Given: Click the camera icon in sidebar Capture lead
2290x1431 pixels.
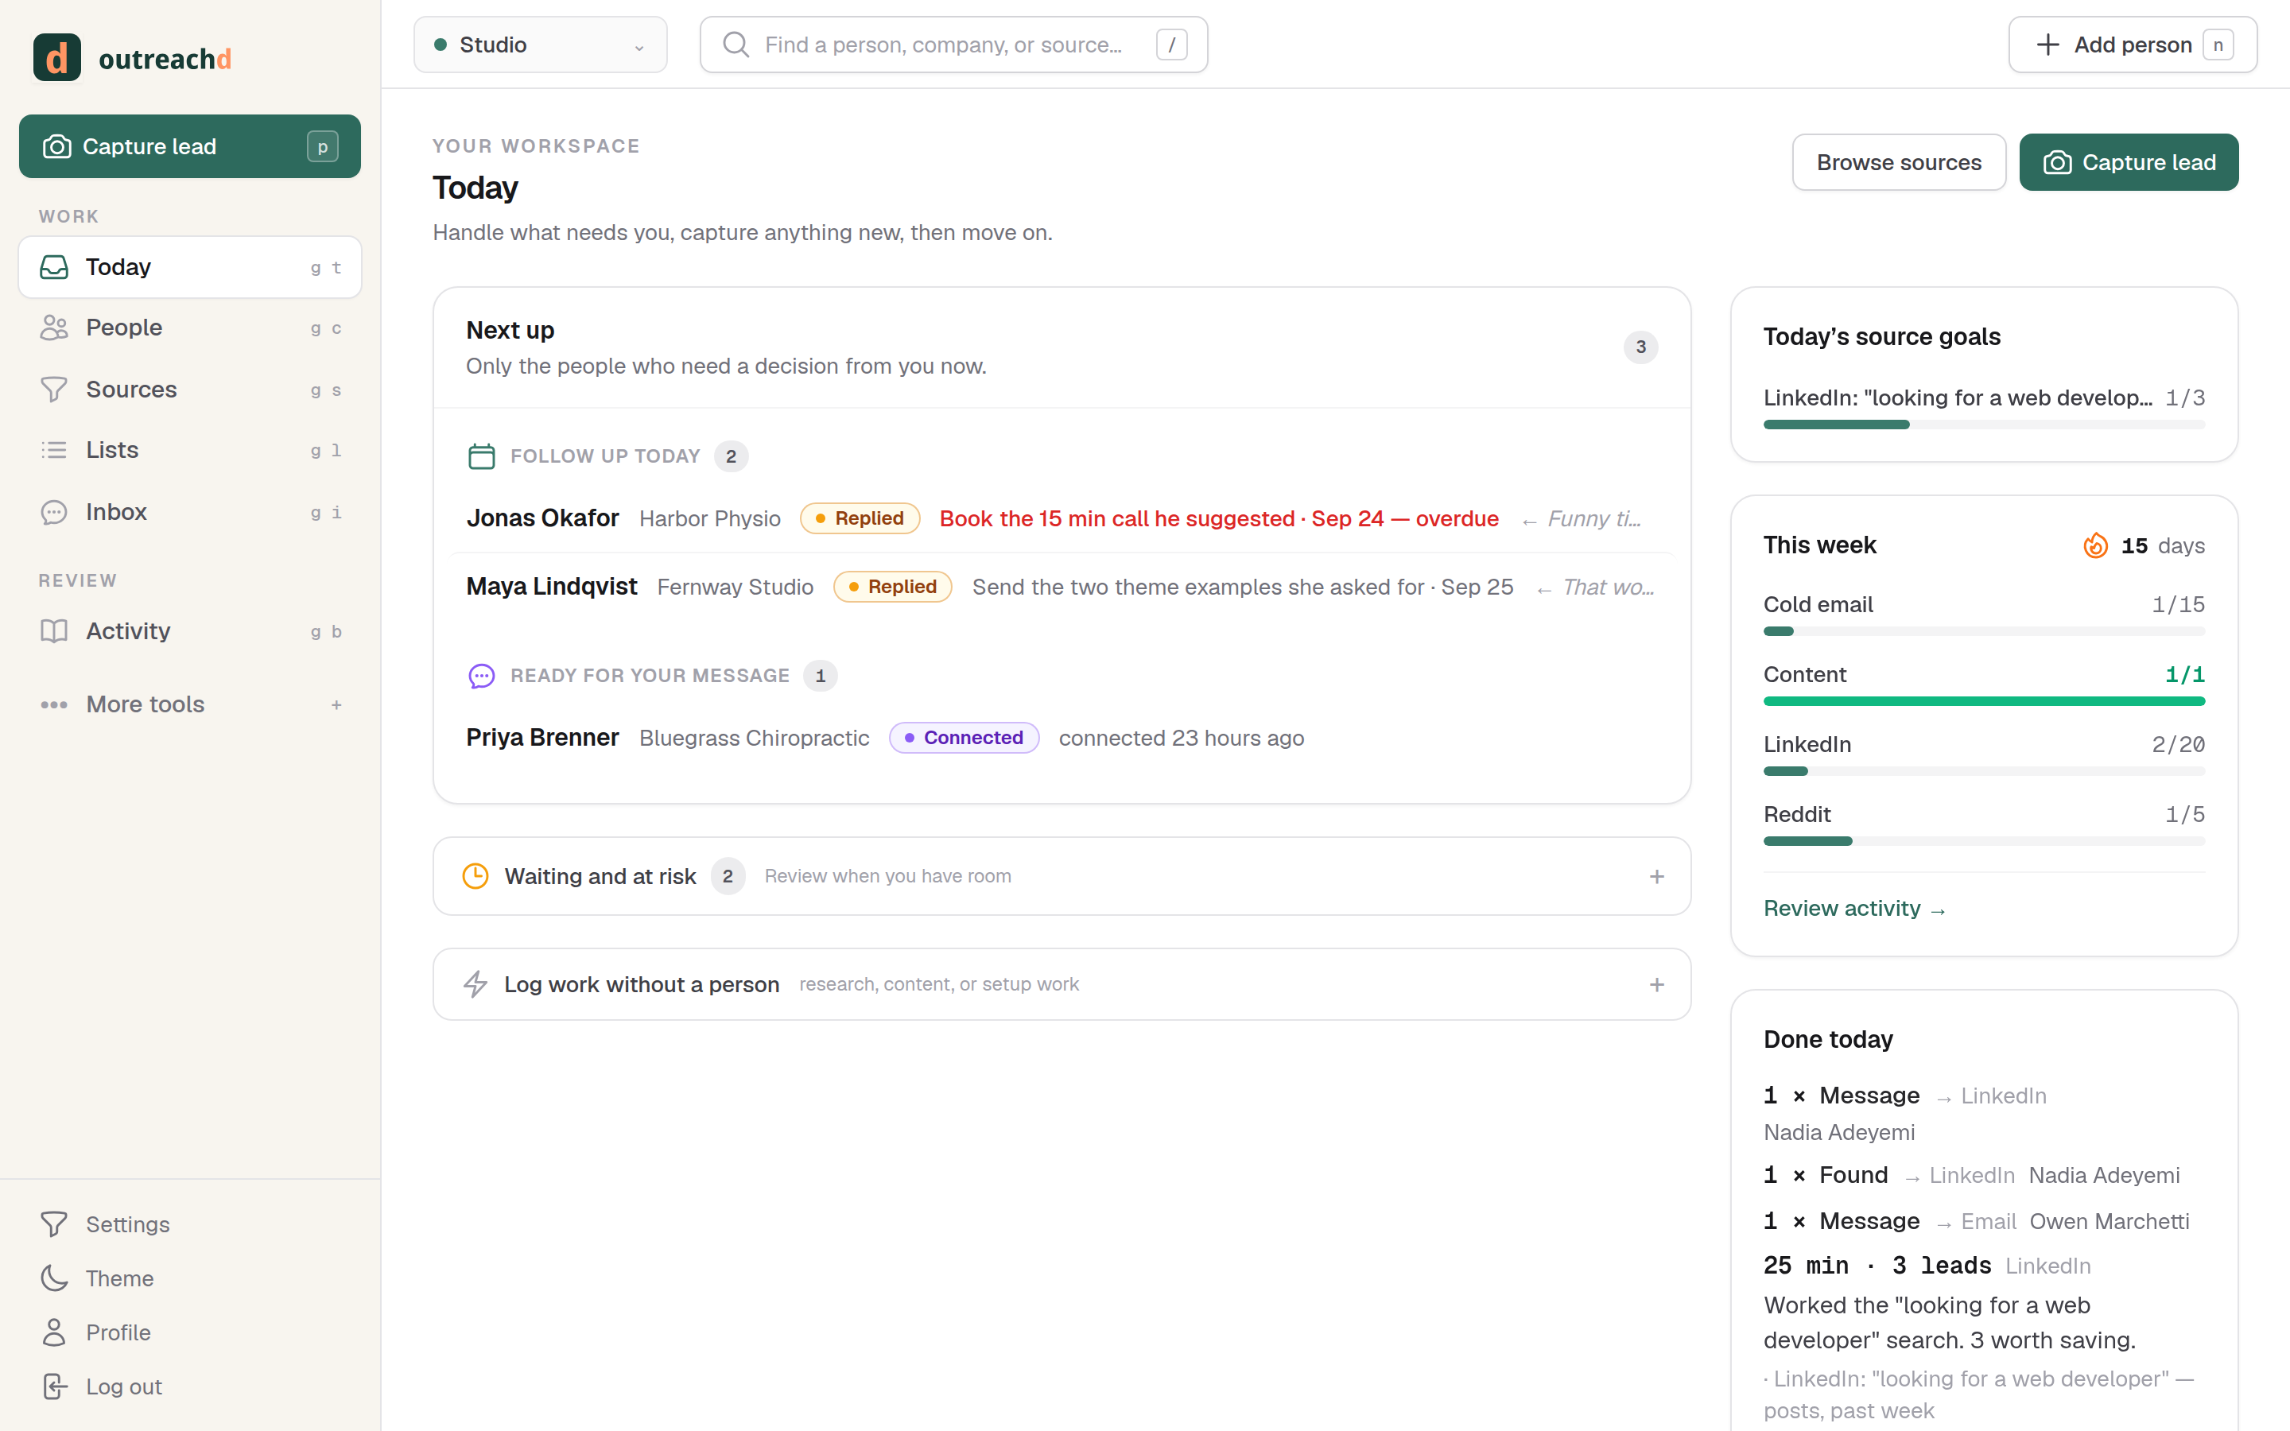Looking at the screenshot, I should coord(56,147).
